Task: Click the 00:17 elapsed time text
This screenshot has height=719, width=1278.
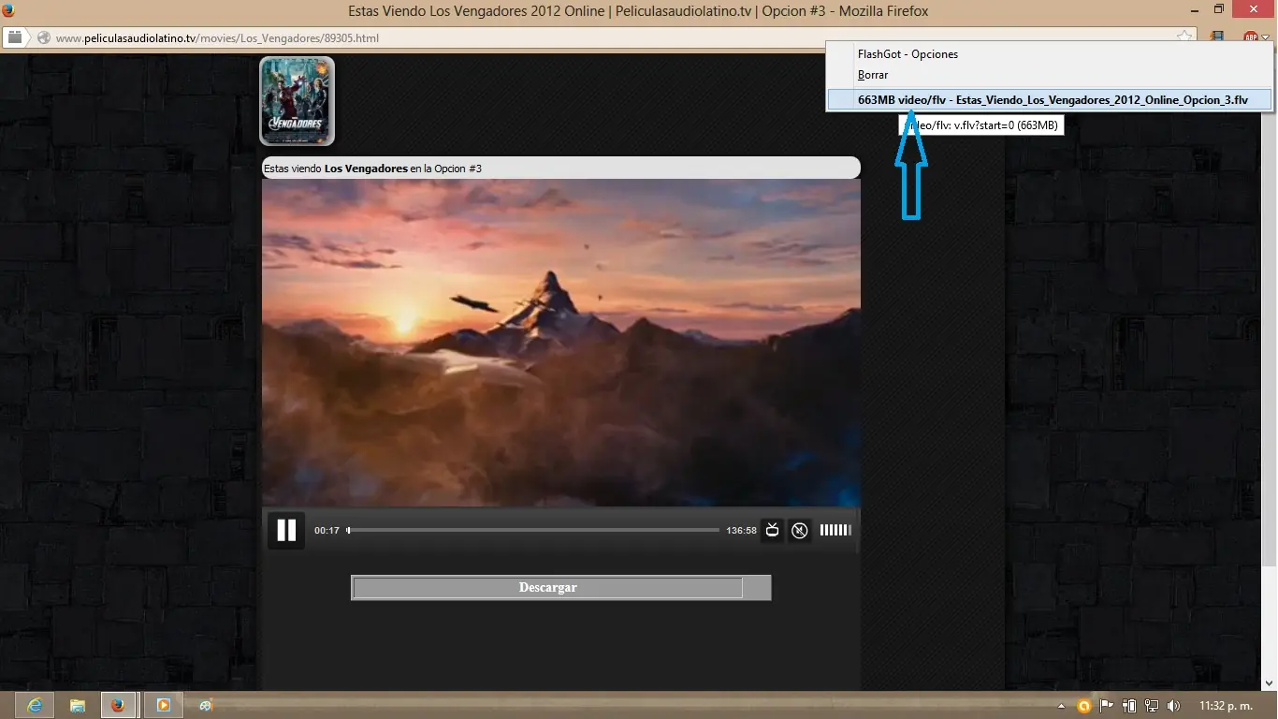Action: click(327, 531)
